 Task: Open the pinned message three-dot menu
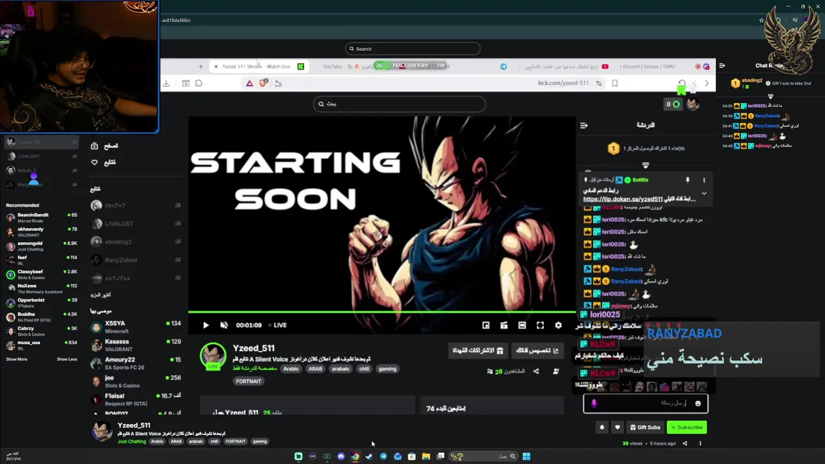[x=704, y=180]
